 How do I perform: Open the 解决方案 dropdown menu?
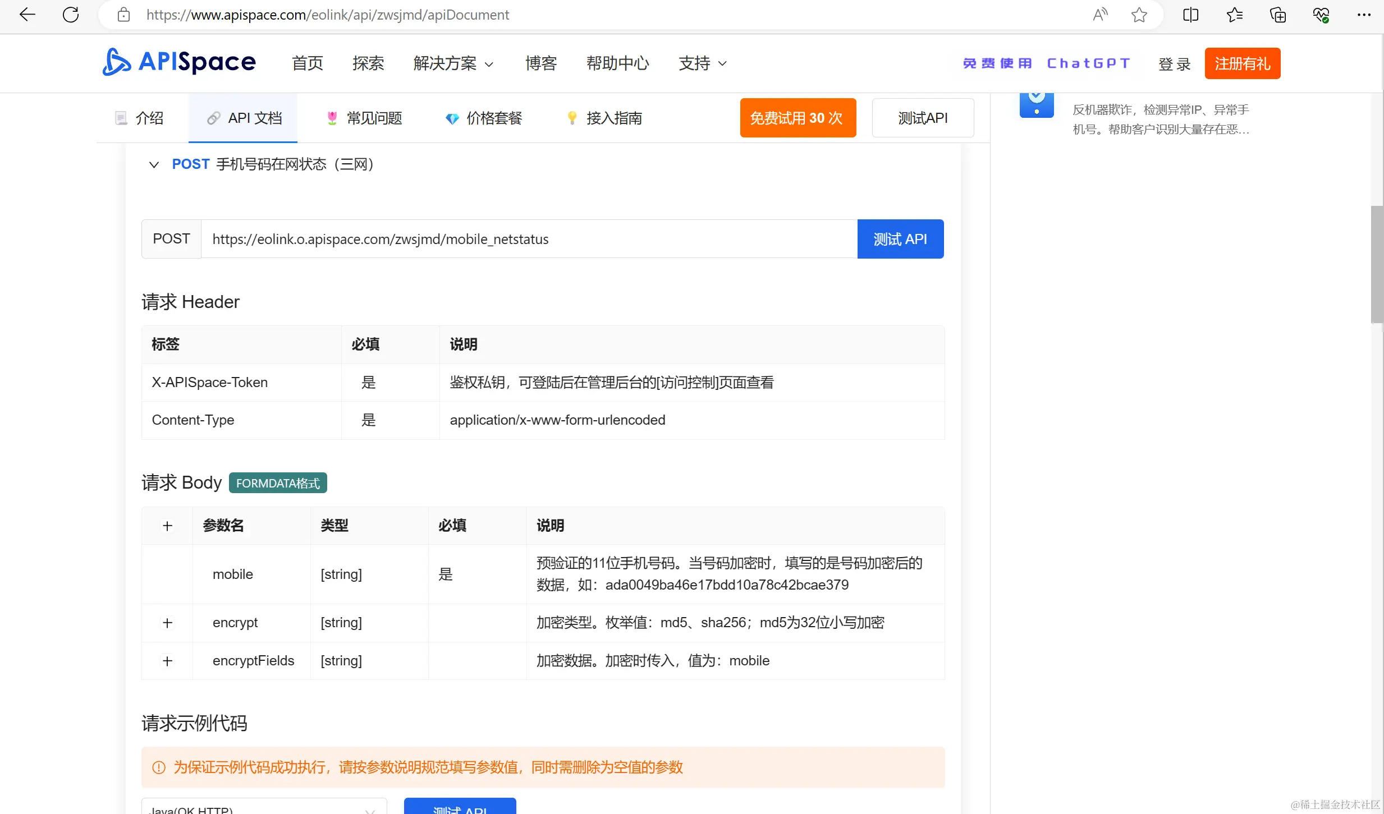(x=453, y=63)
